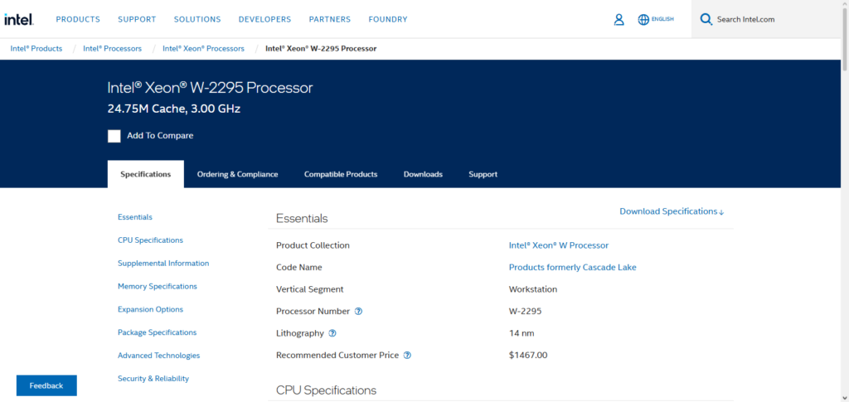Switch to Compatible Products tab

tap(341, 174)
